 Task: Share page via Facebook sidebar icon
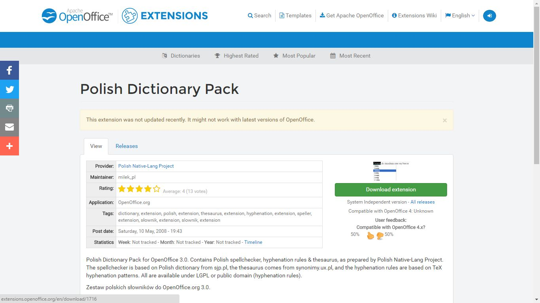coord(9,70)
